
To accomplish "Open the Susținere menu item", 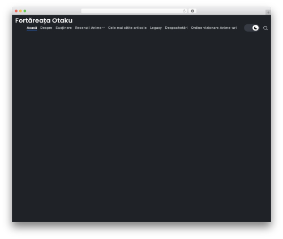I will pyautogui.click(x=63, y=28).
